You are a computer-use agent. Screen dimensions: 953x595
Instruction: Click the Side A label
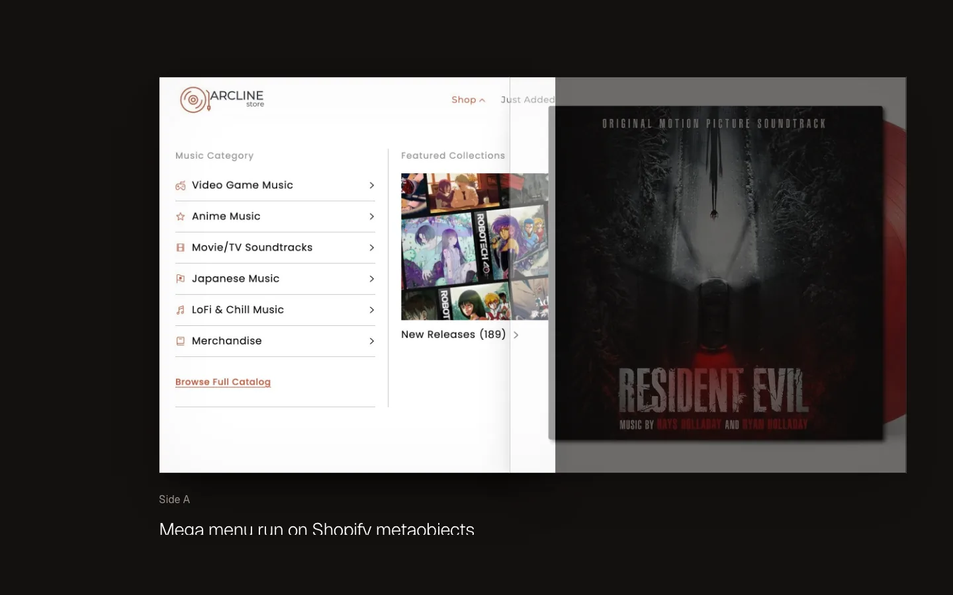tap(174, 500)
